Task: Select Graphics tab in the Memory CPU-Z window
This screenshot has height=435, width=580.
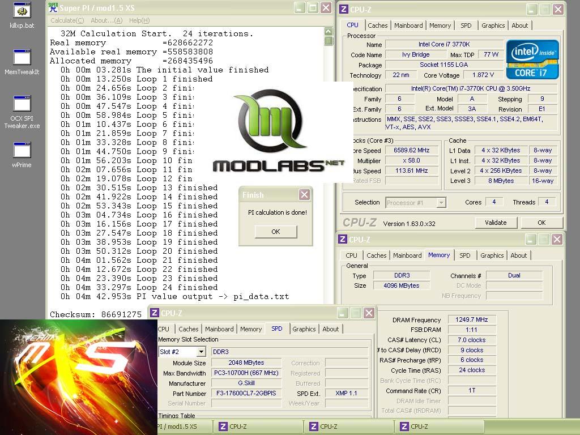Action: [492, 255]
